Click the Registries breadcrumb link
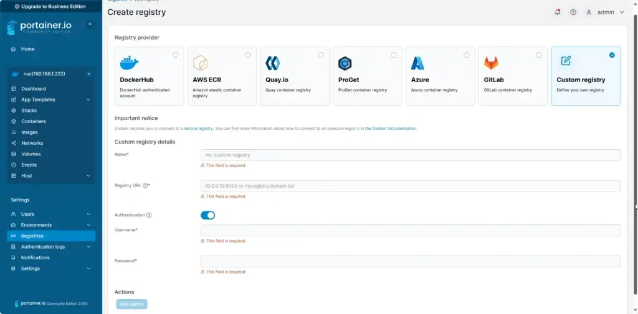Viewport: 638px width, 314px height. (x=117, y=1)
